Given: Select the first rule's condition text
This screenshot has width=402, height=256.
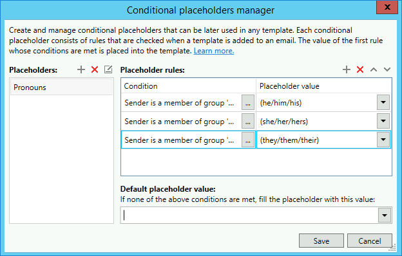Looking at the screenshot, I should click(179, 103).
